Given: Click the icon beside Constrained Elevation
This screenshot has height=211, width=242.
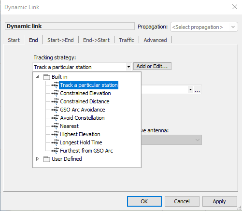Looking at the screenshot, I should point(55,93).
